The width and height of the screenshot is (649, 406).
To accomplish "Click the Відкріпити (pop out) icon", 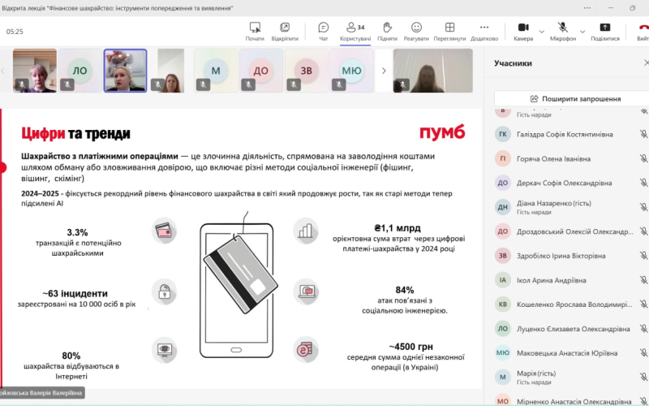I will pos(285,31).
